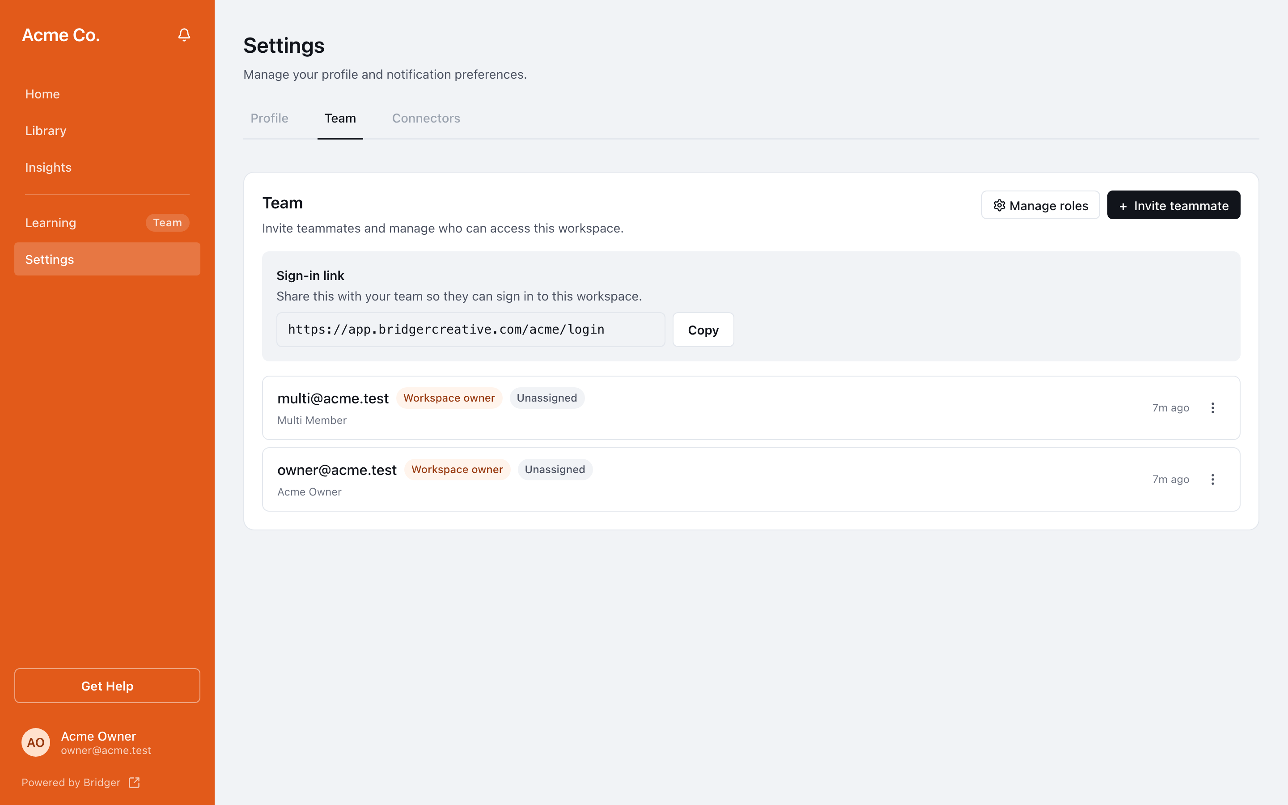Open the three-dot menu for owner@acme.test
Screen dimensions: 1288x805
point(1212,479)
